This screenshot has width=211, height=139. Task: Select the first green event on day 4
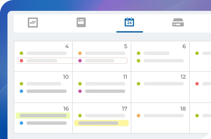pos(46,53)
